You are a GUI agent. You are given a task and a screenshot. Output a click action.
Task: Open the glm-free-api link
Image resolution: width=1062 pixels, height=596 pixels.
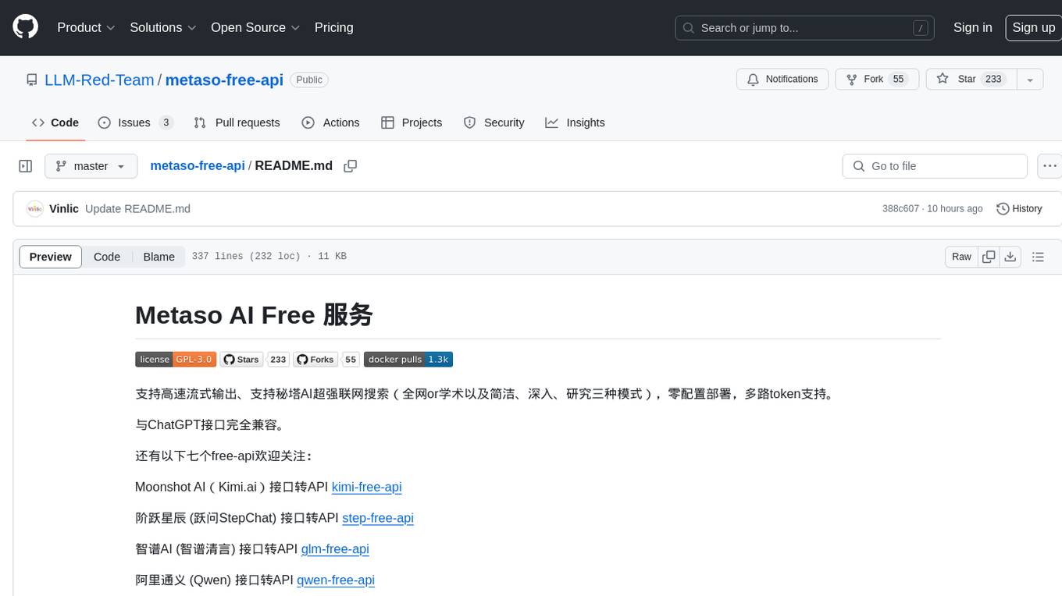coord(335,549)
